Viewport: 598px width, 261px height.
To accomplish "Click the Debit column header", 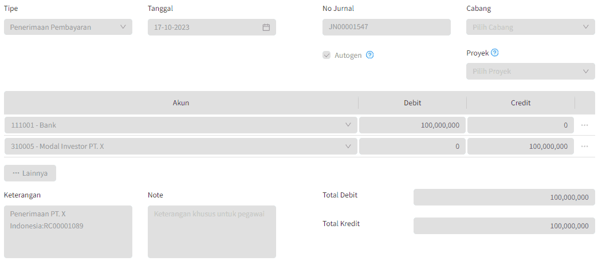I will click(412, 102).
